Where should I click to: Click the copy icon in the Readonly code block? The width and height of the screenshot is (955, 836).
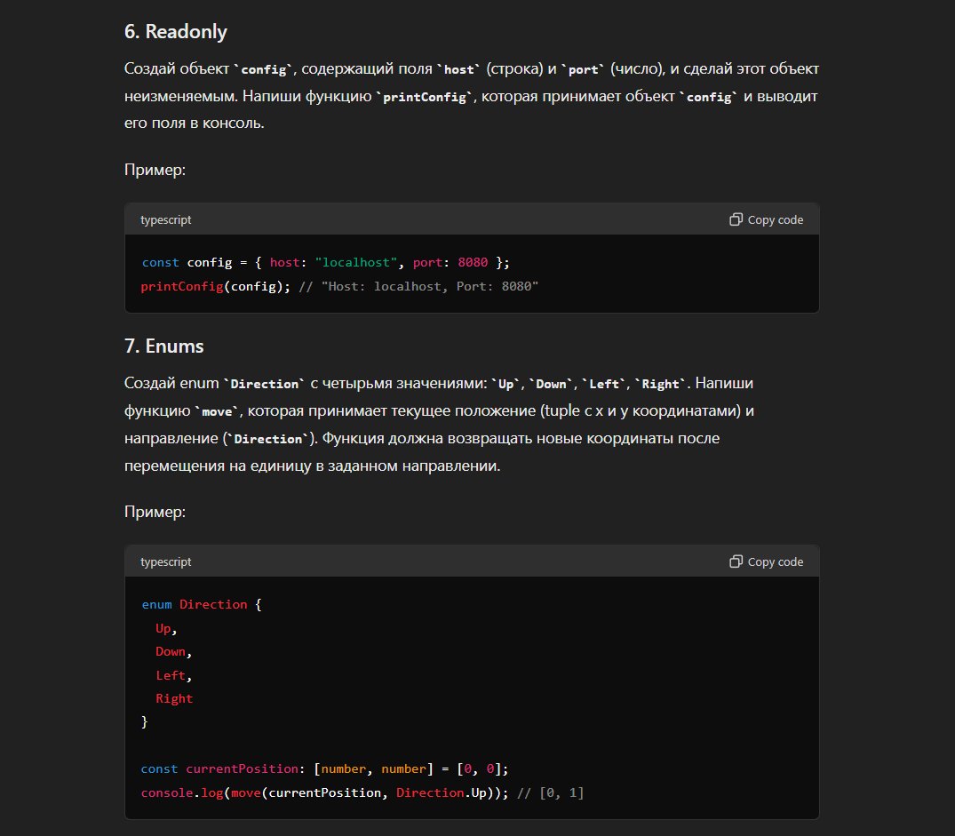click(736, 219)
